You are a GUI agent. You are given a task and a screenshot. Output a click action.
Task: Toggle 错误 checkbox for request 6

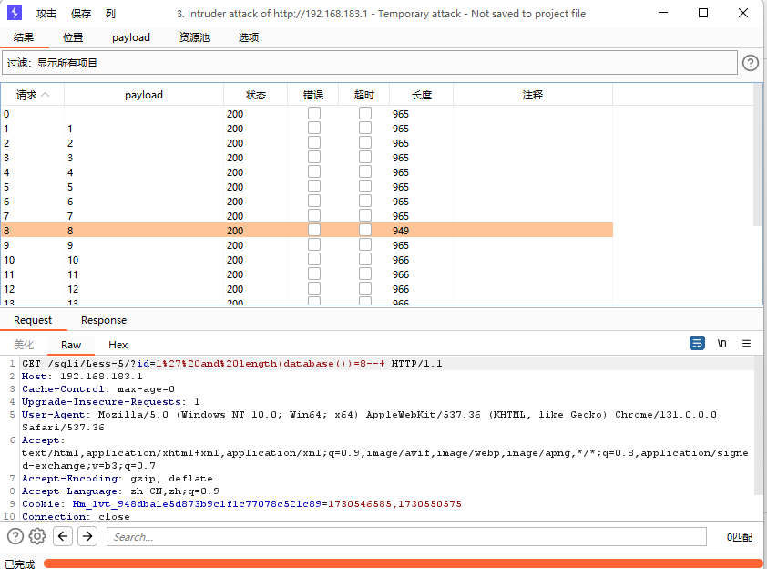314,201
